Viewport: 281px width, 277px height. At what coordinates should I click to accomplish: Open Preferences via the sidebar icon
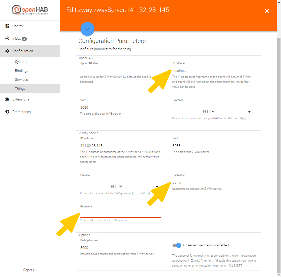[7, 112]
